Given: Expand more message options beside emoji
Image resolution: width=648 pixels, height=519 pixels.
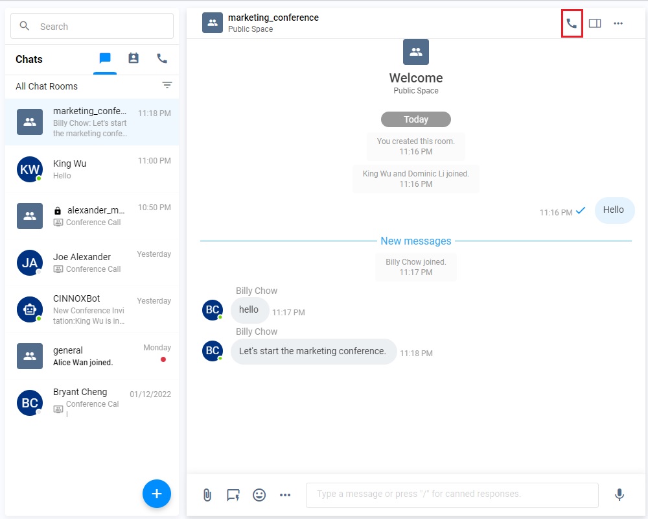Looking at the screenshot, I should (x=285, y=495).
